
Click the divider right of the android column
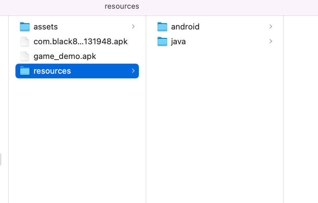[283, 110]
